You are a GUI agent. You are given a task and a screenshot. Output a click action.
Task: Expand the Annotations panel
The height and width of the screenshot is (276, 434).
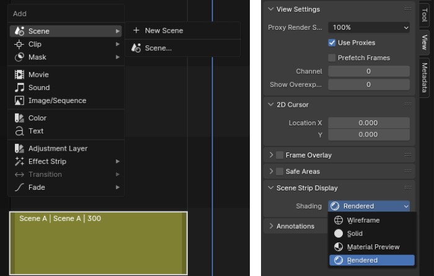[271, 226]
